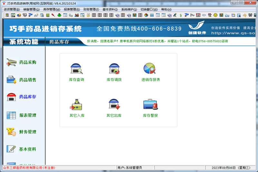Click the window-with-lock toolbar icon

click(x=42, y=15)
